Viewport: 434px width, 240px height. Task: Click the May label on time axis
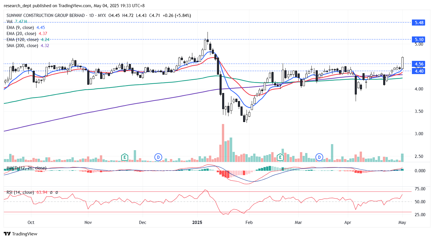tap(402, 222)
